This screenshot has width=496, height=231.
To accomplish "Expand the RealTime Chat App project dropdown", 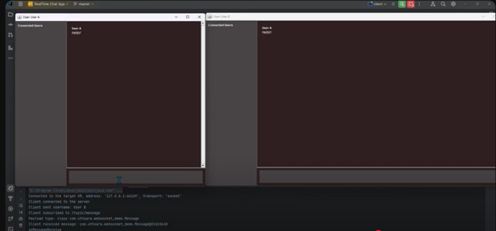I will pos(48,4).
